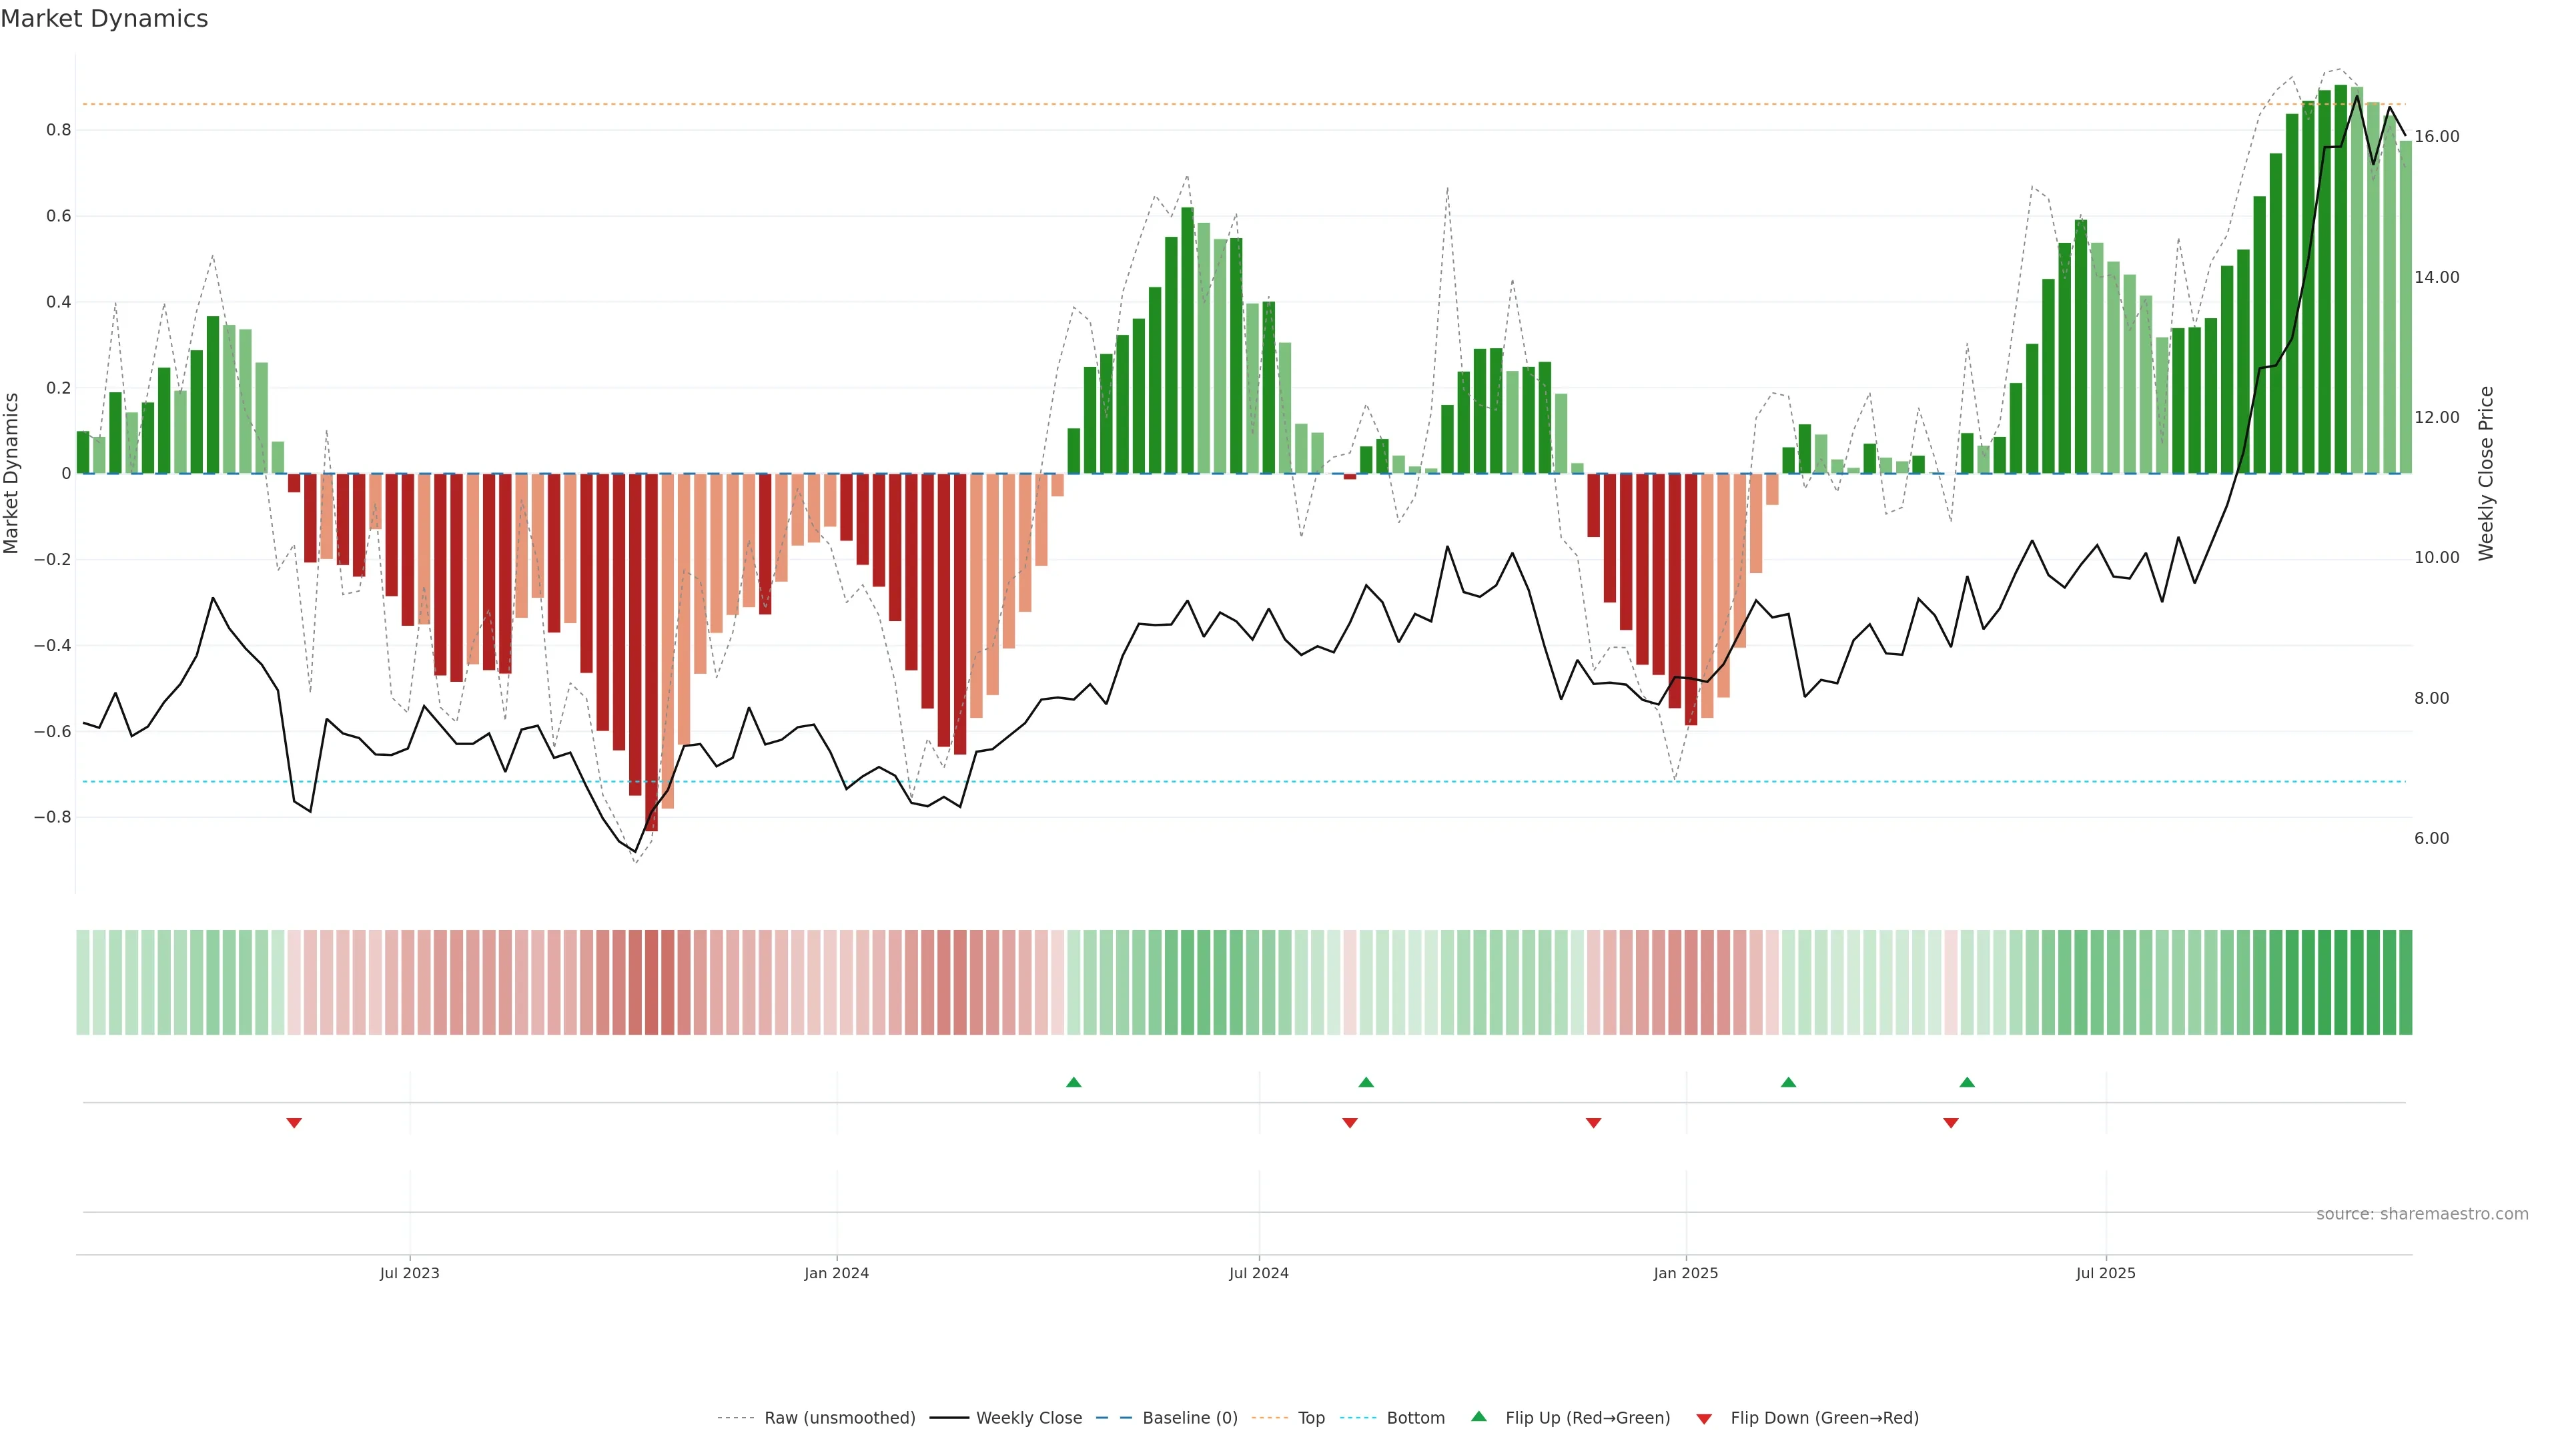This screenshot has height=1441, width=2562.
Task: Click the red Flip Down marker before Jan 2025
Action: (1593, 1123)
